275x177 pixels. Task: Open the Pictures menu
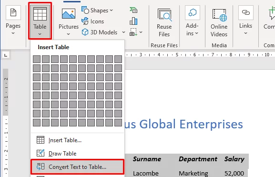coord(69,21)
